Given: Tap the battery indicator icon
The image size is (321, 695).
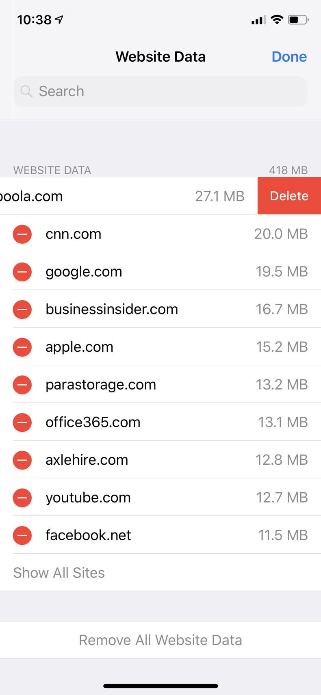Looking at the screenshot, I should tap(298, 19).
